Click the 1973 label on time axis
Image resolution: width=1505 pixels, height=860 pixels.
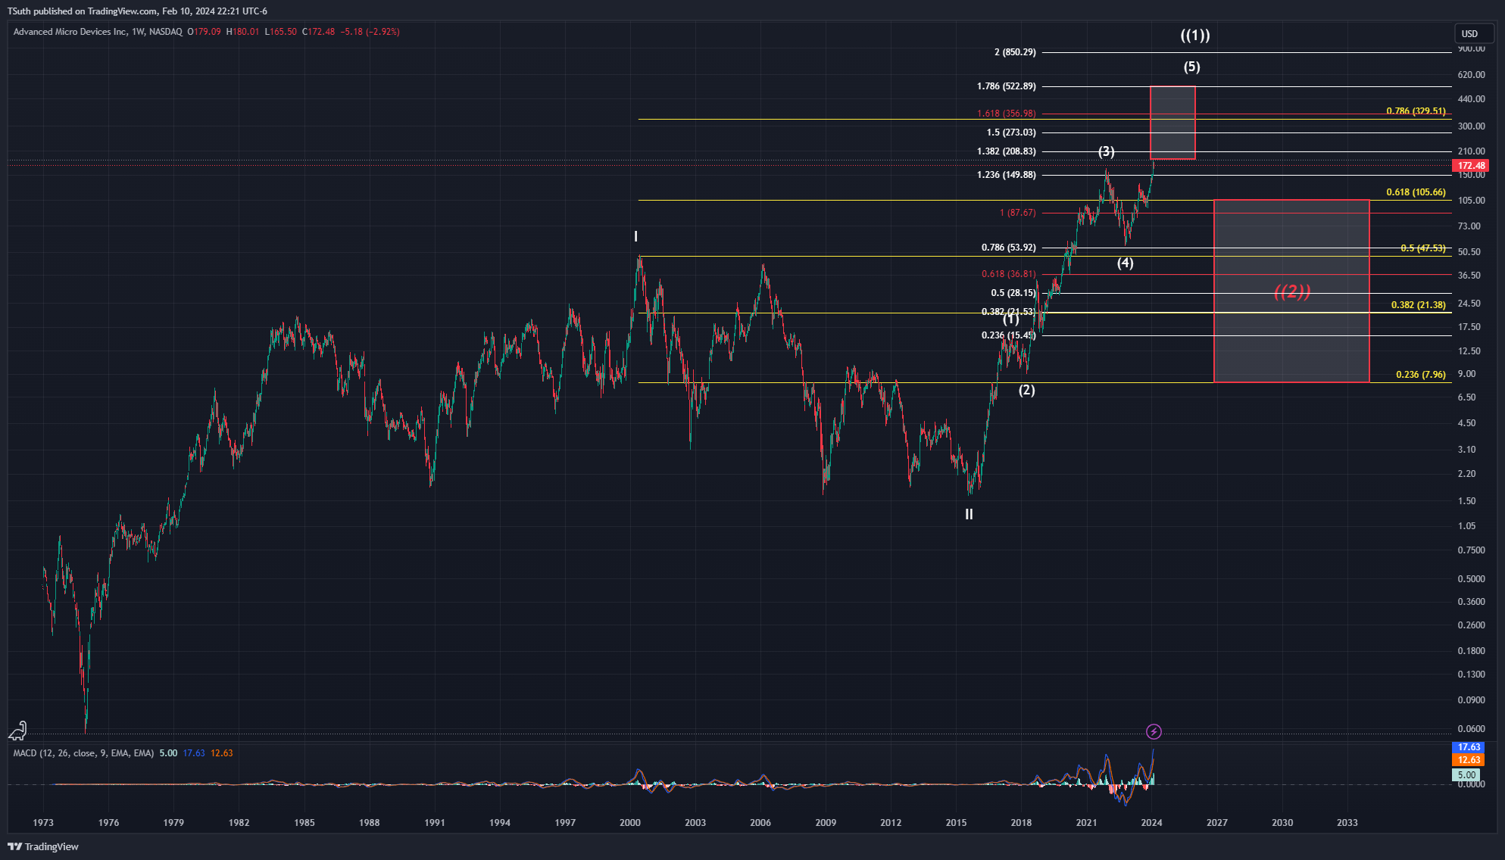(43, 823)
